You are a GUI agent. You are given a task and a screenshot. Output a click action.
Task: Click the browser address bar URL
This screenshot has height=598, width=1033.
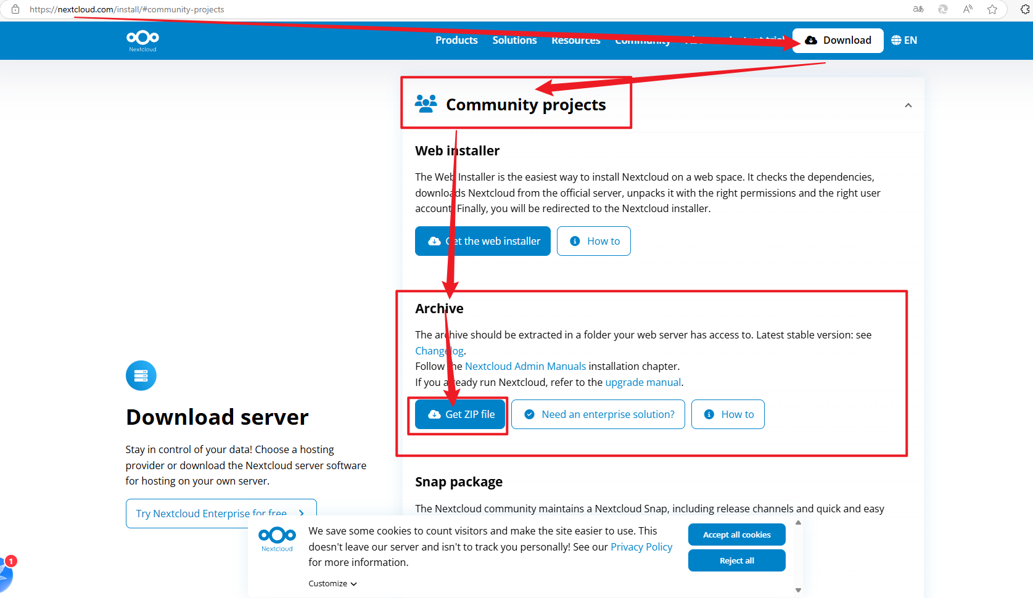[127, 9]
